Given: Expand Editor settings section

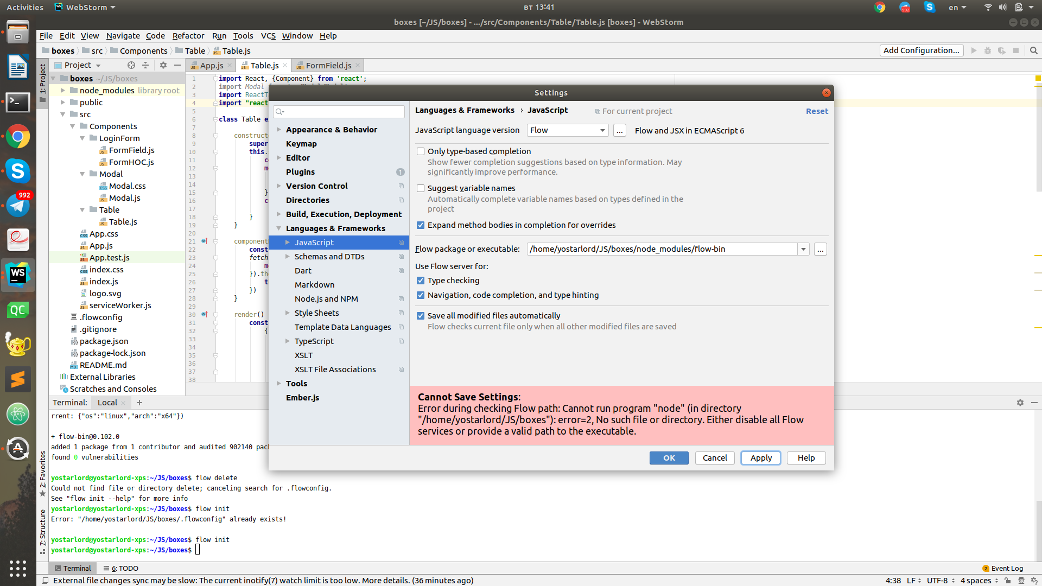Looking at the screenshot, I should [279, 158].
